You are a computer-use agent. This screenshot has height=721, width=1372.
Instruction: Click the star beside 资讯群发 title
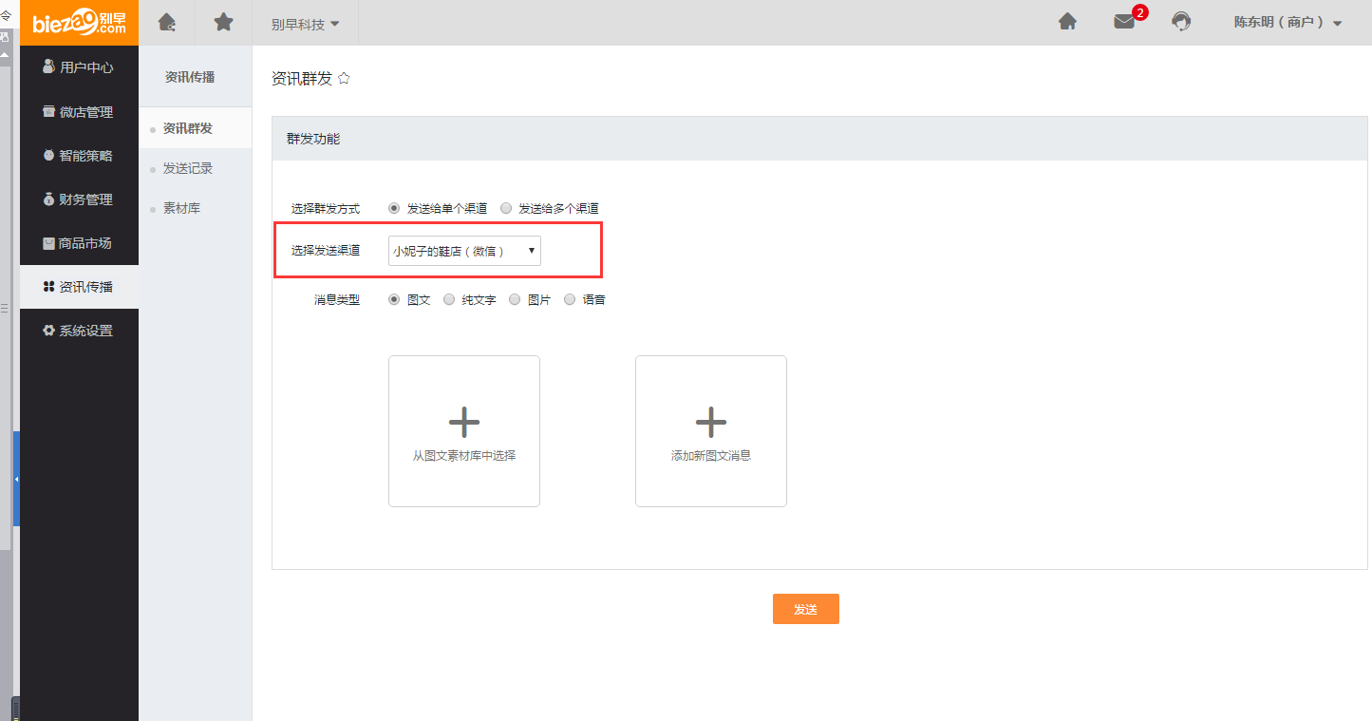tap(344, 79)
